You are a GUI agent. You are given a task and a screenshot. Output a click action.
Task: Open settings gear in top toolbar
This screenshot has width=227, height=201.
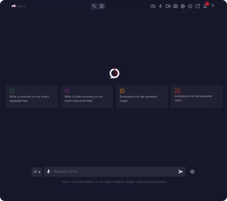pyautogui.click(x=183, y=6)
